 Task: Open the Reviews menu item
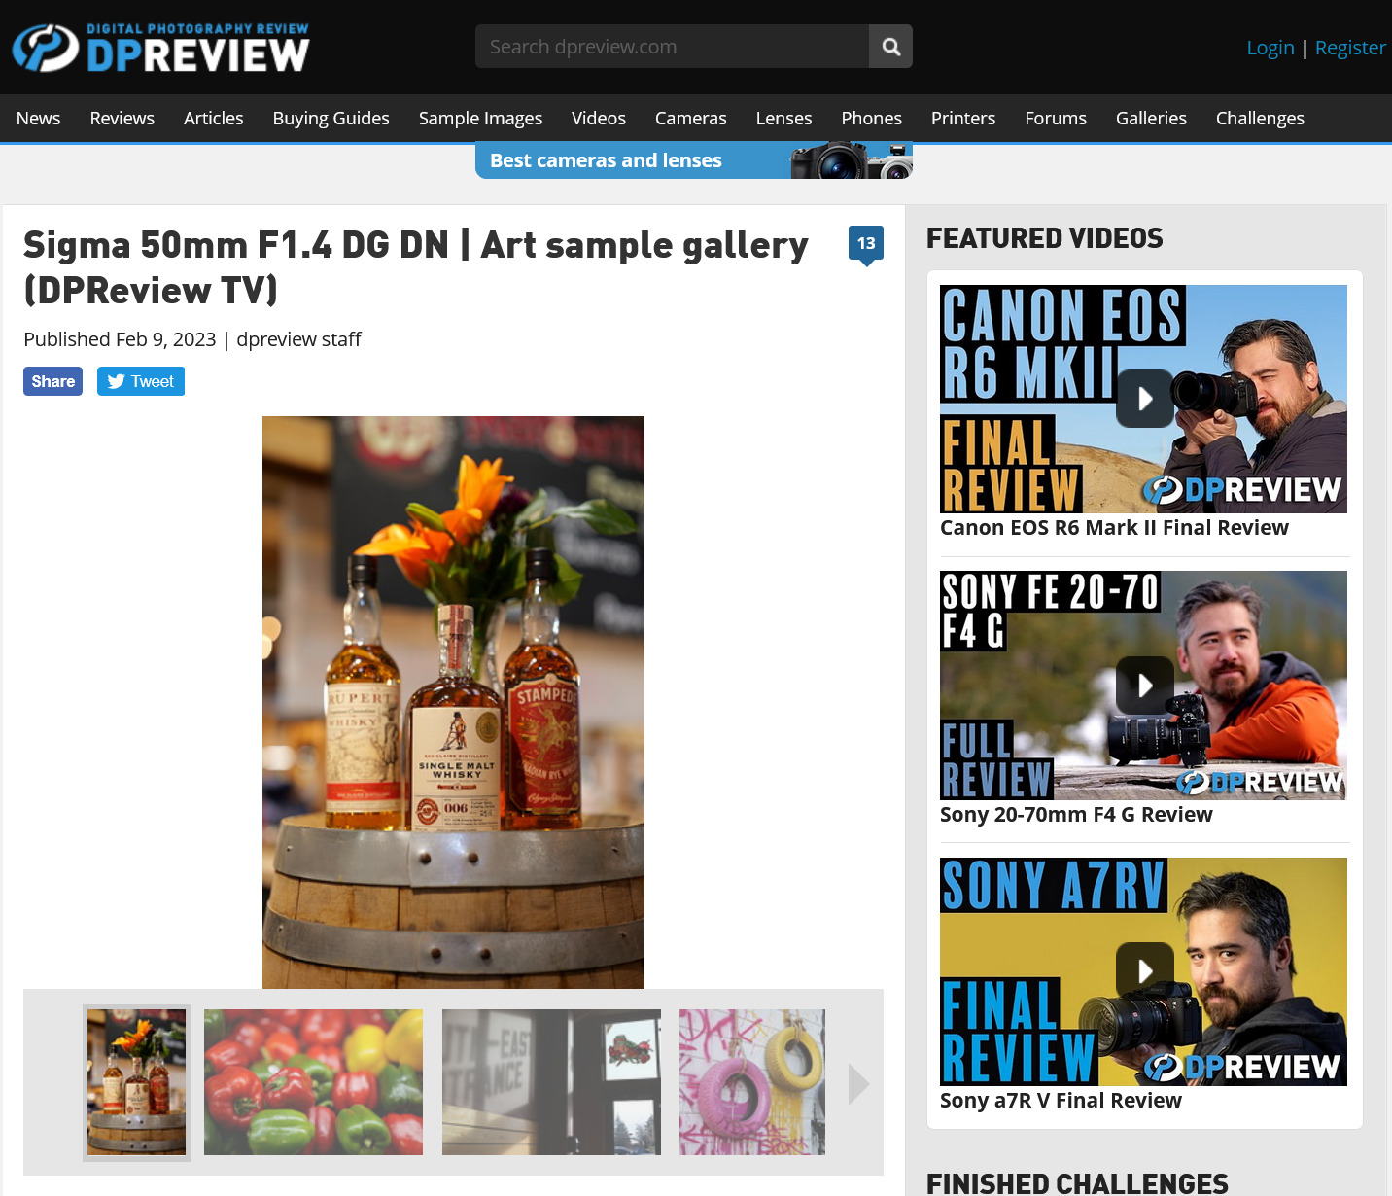122,118
